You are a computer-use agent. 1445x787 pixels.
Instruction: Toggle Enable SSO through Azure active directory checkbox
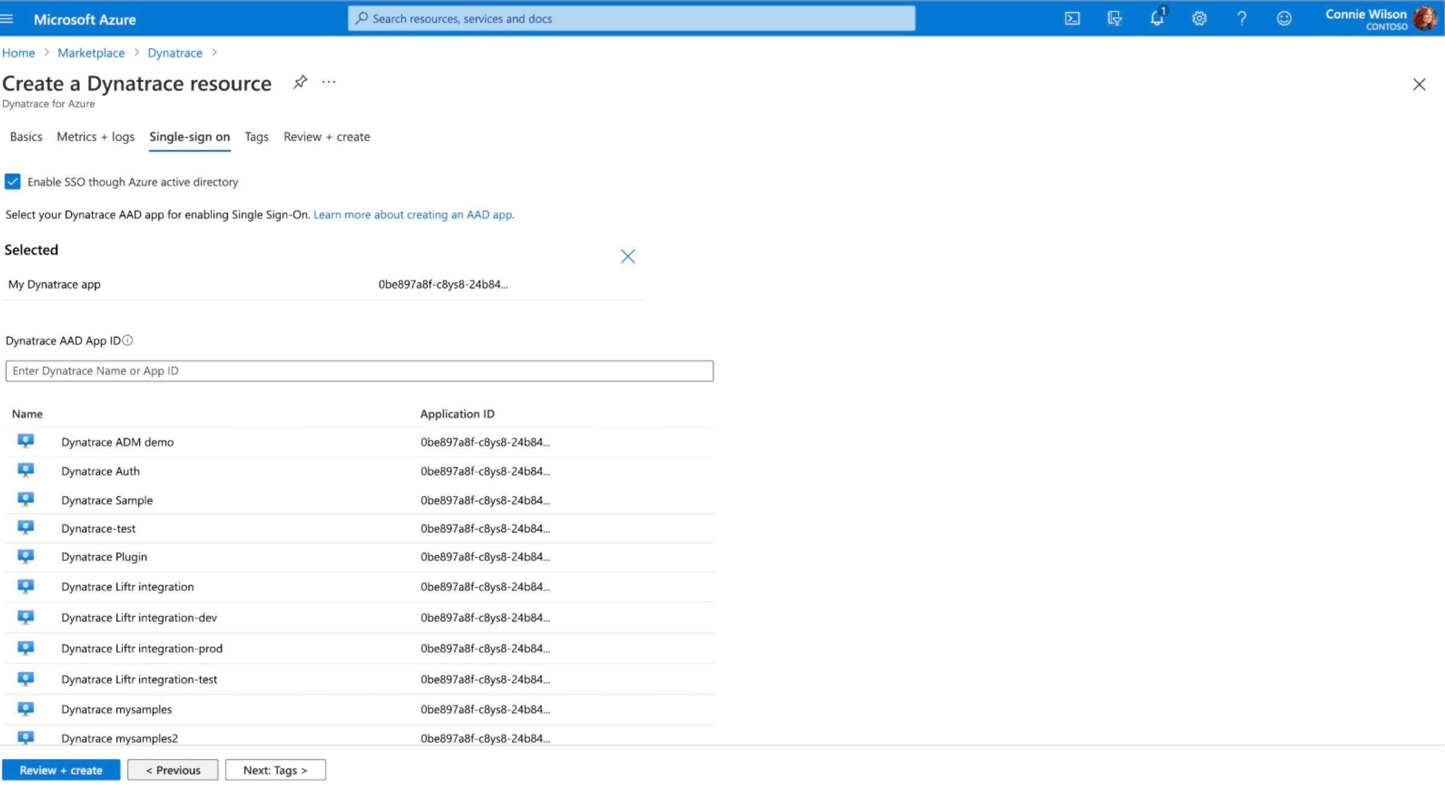(x=12, y=182)
